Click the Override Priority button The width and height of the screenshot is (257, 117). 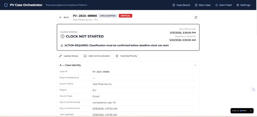pyautogui.click(x=126, y=56)
